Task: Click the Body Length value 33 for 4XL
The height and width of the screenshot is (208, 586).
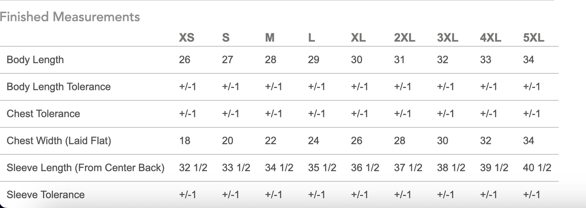Action: click(x=485, y=60)
